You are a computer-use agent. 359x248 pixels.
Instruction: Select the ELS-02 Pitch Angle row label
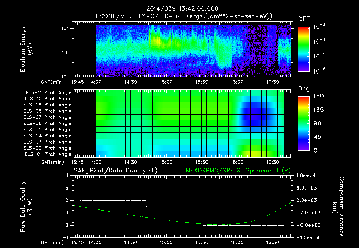tap(47, 148)
